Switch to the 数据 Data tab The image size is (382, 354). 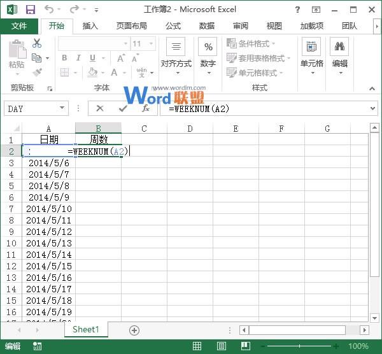click(x=206, y=26)
